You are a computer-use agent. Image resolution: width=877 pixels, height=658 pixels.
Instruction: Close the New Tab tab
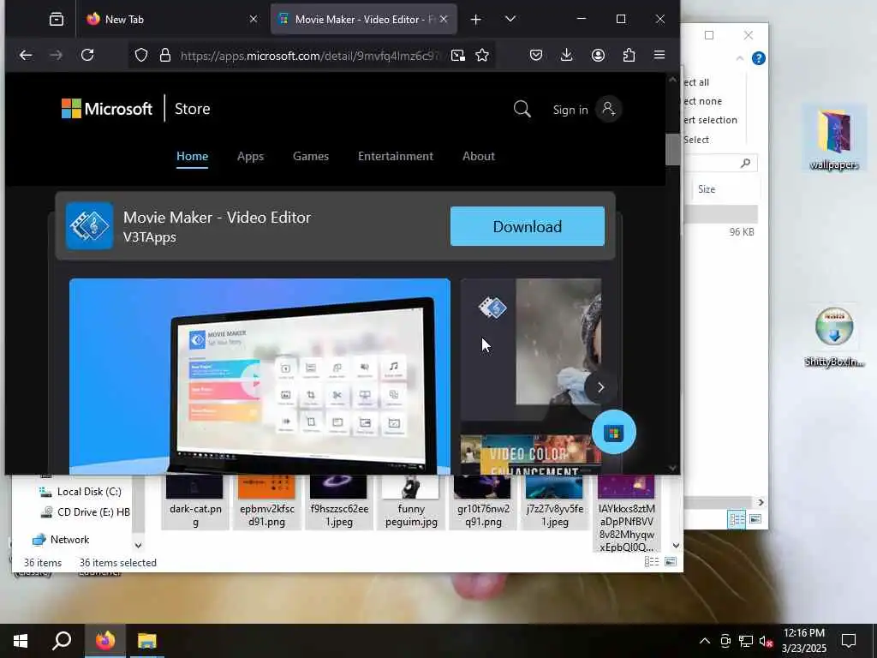[254, 19]
